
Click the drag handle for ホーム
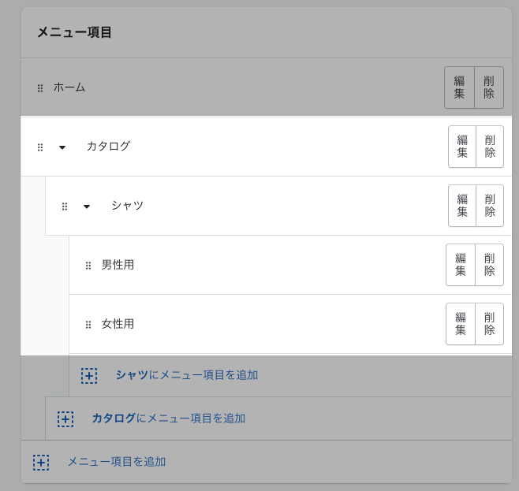(x=40, y=88)
